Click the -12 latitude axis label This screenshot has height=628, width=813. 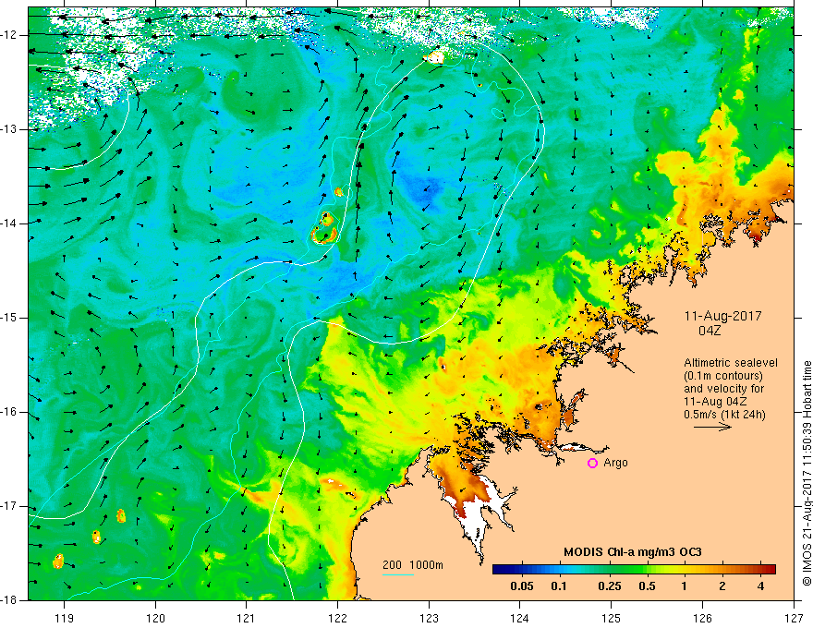[x=10, y=35]
